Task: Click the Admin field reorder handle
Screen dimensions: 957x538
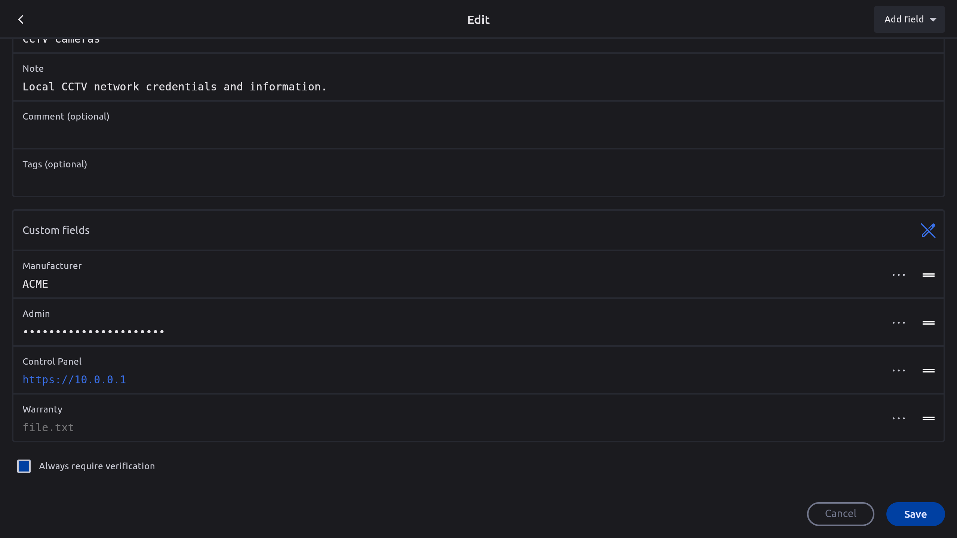Action: pos(928,323)
